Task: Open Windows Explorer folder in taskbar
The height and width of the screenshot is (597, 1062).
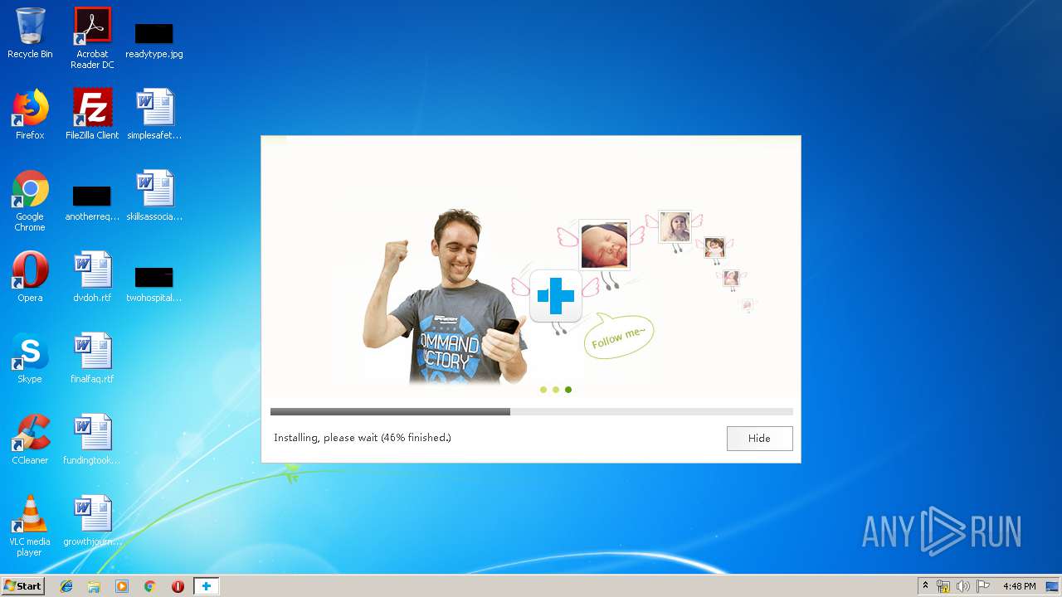Action: pos(94,586)
